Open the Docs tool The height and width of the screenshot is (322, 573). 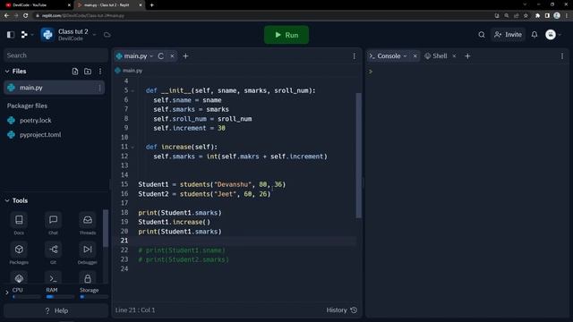tap(19, 224)
